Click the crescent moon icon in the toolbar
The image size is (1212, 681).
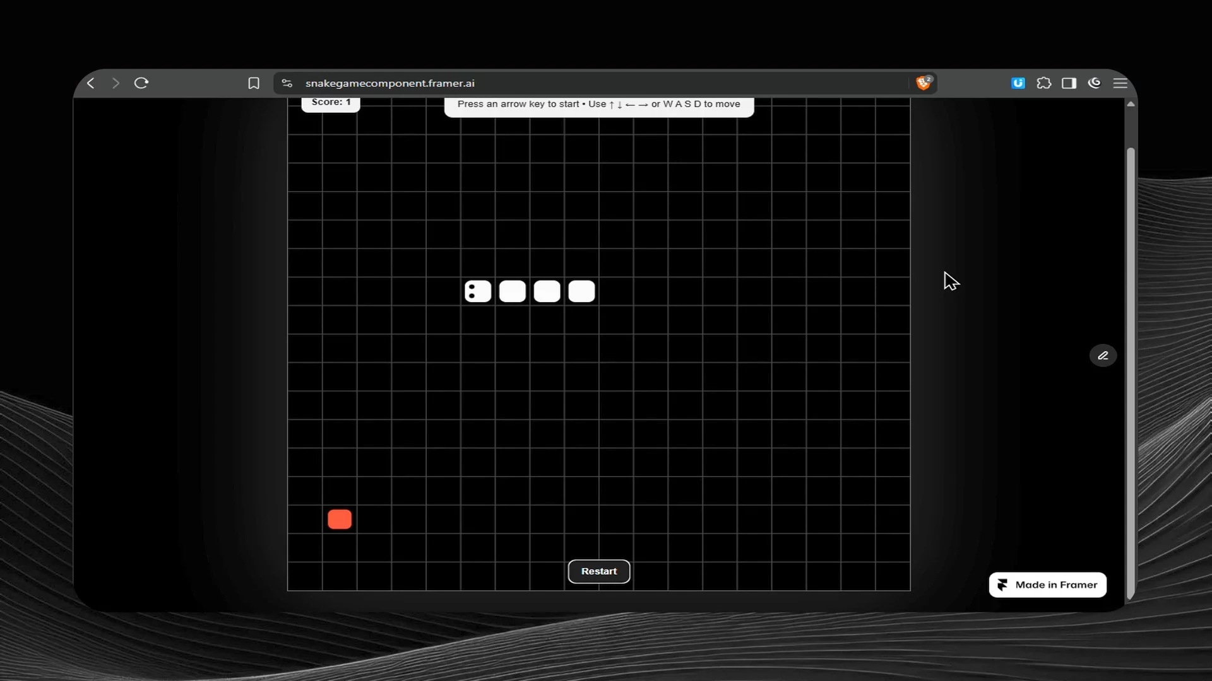point(1095,83)
